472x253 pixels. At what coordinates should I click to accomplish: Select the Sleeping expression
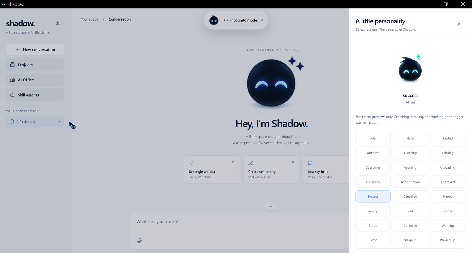coord(410,240)
